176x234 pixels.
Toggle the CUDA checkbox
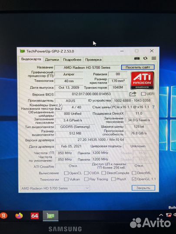[86, 173]
